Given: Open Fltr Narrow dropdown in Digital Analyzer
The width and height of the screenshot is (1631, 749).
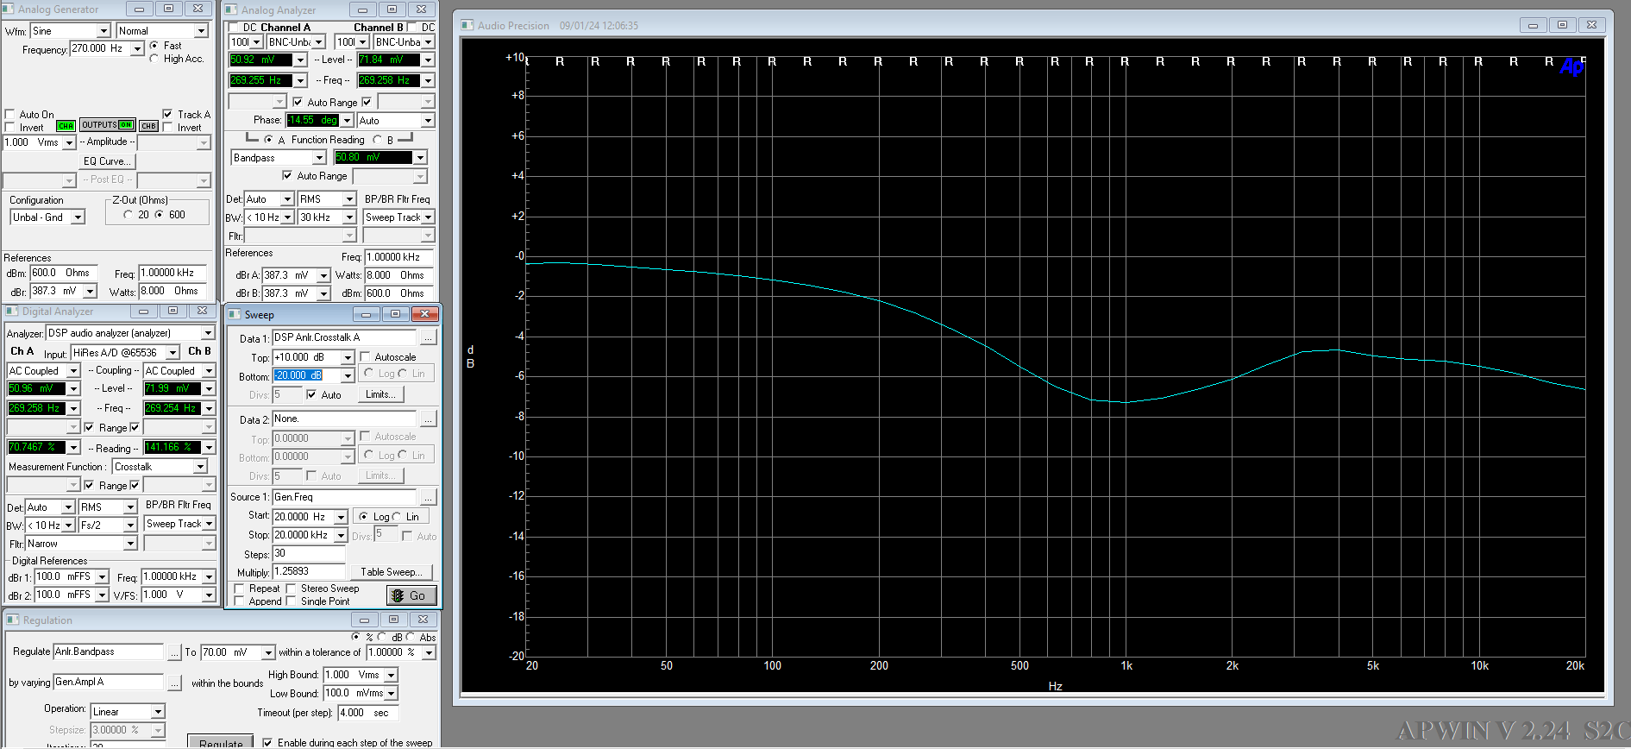Looking at the screenshot, I should pos(130,544).
